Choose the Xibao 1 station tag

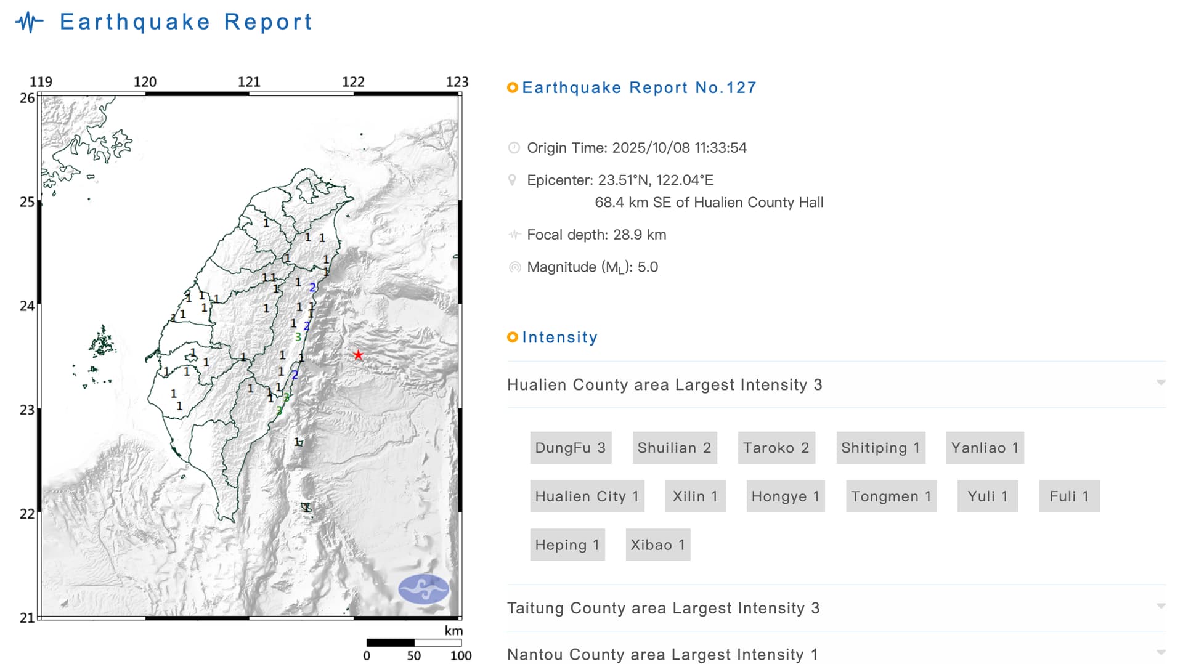tap(657, 545)
